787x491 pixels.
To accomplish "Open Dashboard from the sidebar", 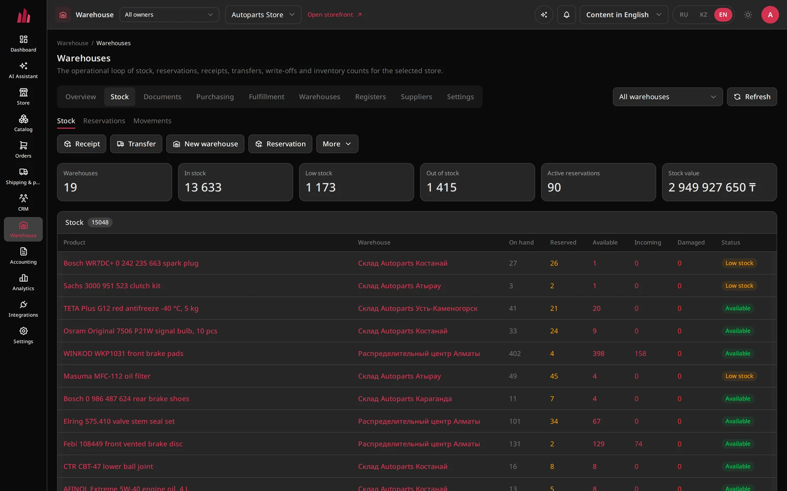I will tap(23, 44).
